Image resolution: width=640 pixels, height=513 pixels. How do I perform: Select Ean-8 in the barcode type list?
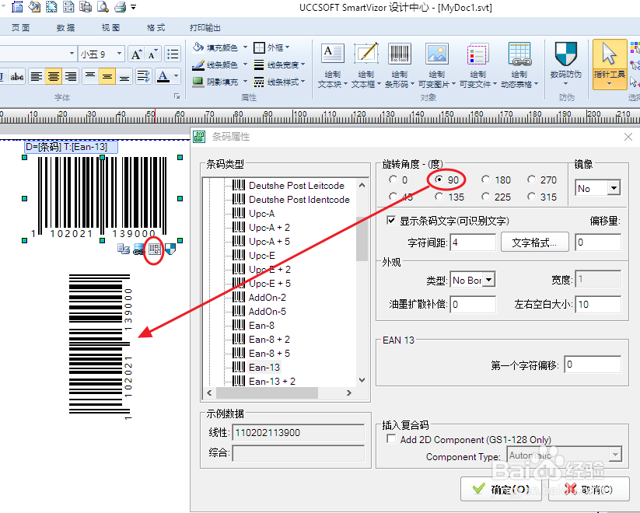point(261,325)
